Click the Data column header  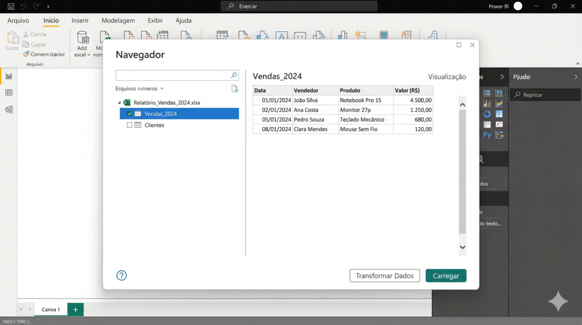[272, 90]
